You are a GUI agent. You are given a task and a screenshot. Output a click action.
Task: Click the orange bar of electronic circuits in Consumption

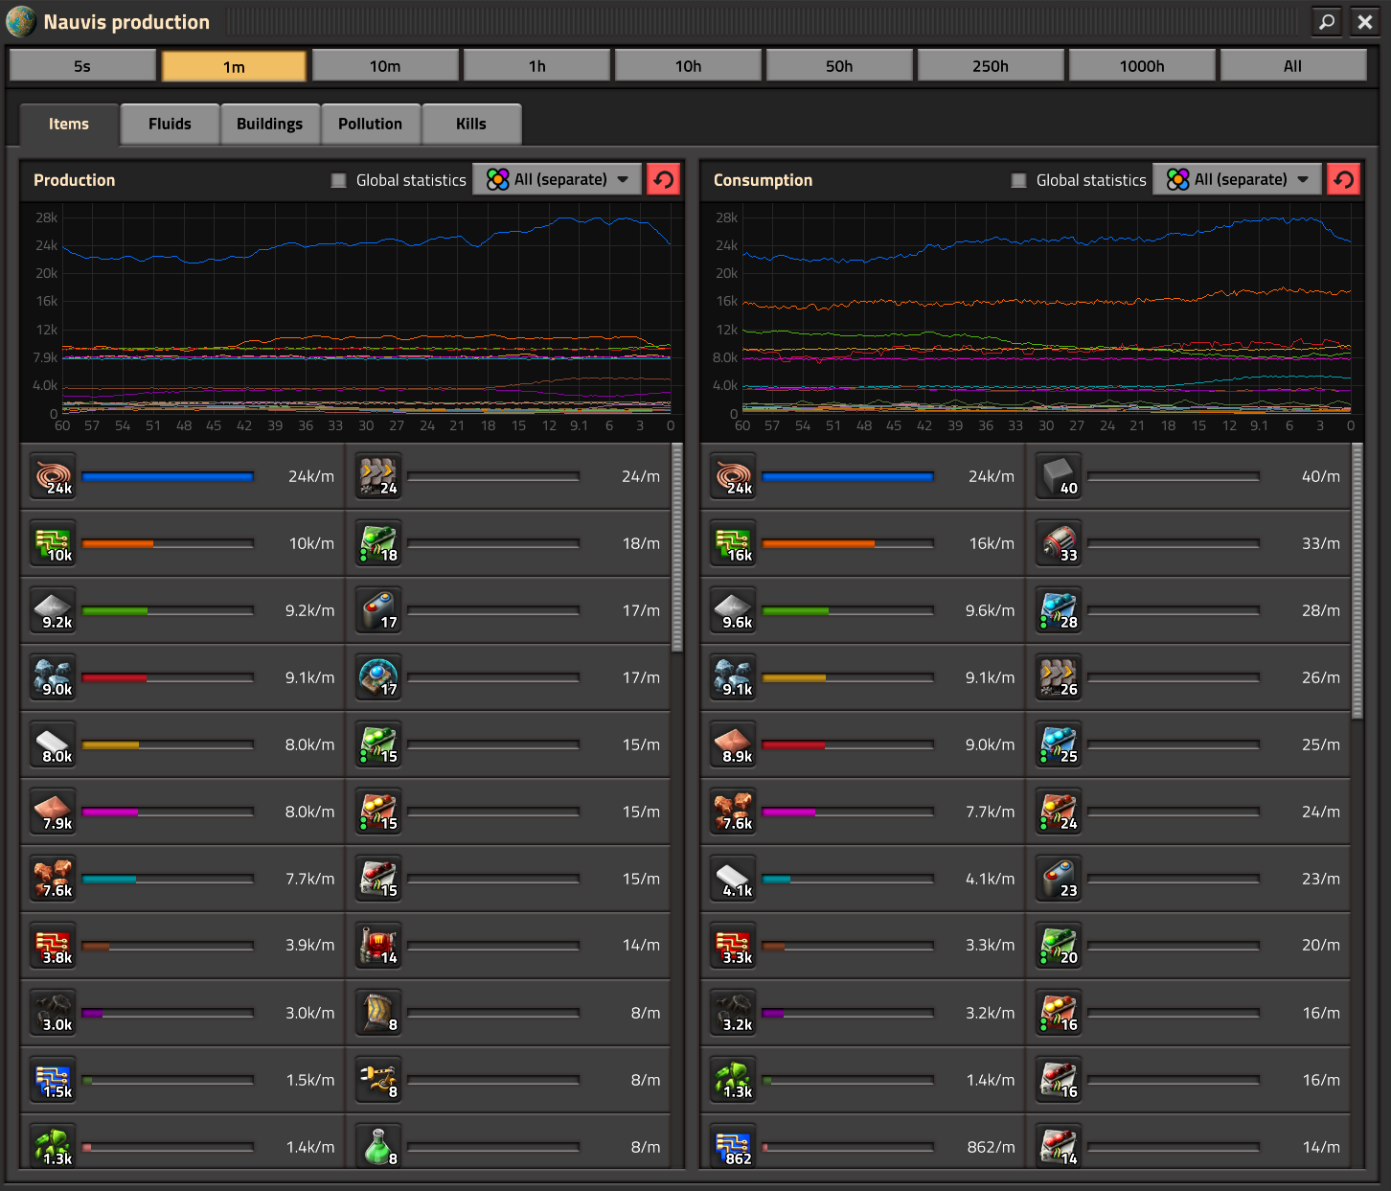pos(818,543)
